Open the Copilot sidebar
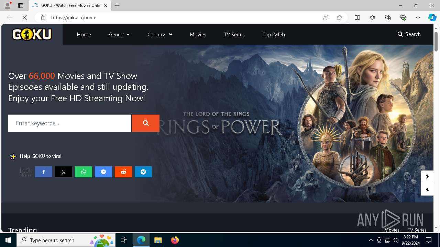The height and width of the screenshot is (247, 440). coord(432,17)
